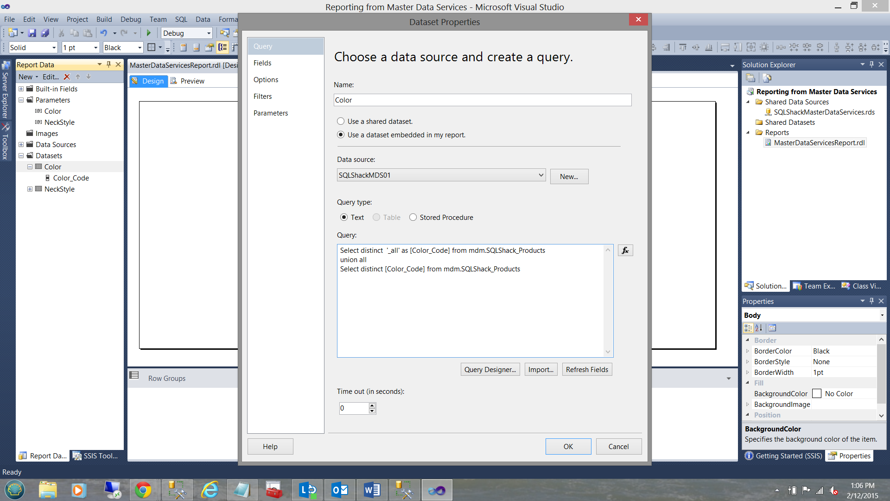The image size is (890, 501).
Task: Switch to the Fields page
Action: point(262,63)
